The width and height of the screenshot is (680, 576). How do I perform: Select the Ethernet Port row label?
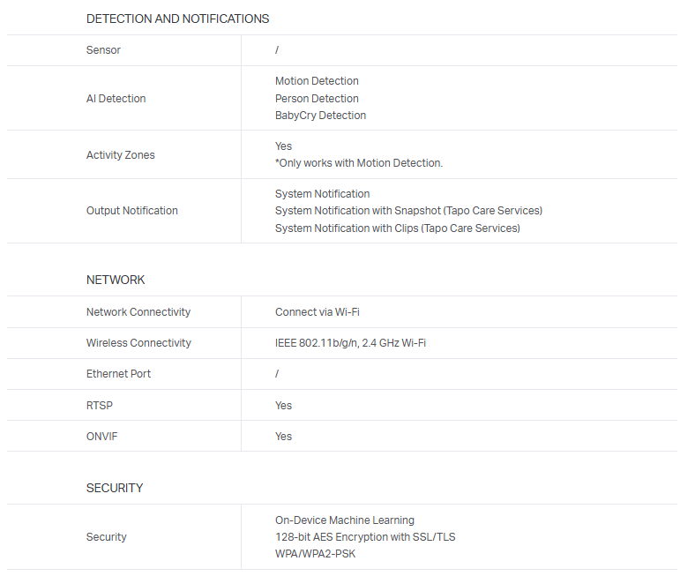[118, 374]
